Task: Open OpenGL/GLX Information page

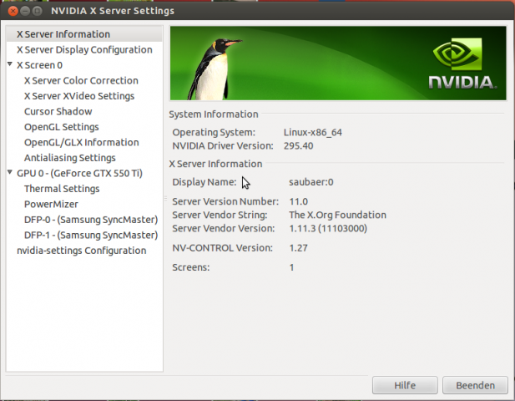Action: pyautogui.click(x=82, y=142)
